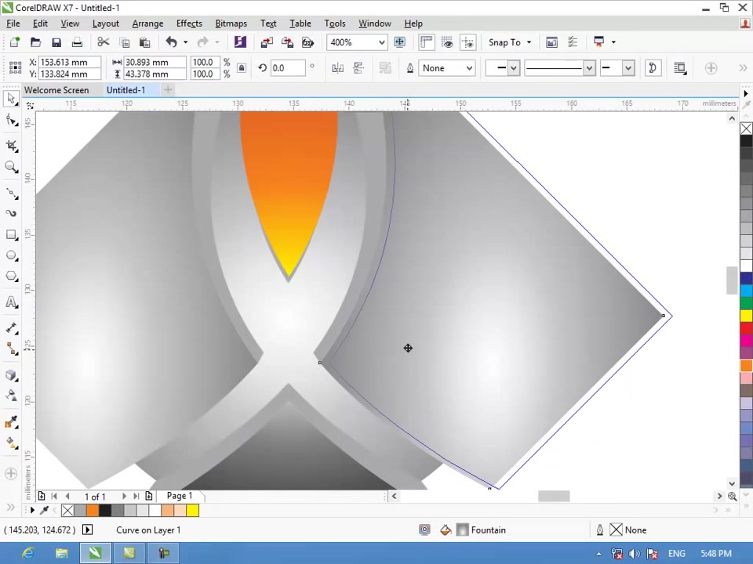Pick yellow swatch in document palette
Image resolution: width=753 pixels, height=564 pixels.
point(193,510)
